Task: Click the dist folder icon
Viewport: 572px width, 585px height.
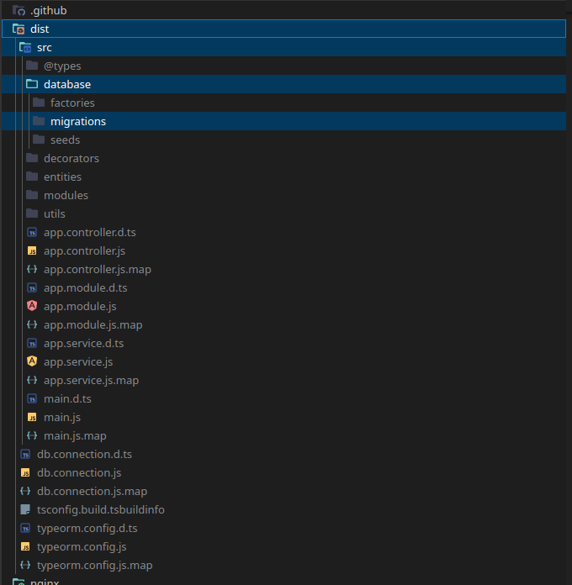Action: [19, 29]
